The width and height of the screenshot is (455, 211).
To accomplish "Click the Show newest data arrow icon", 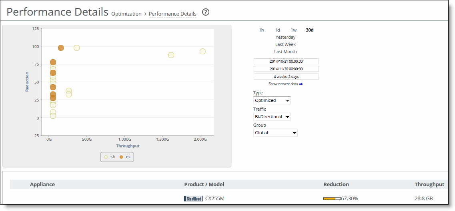I will click(x=301, y=84).
